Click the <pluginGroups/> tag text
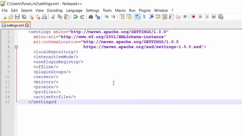The width and height of the screenshot is (242, 136). click(x=52, y=72)
